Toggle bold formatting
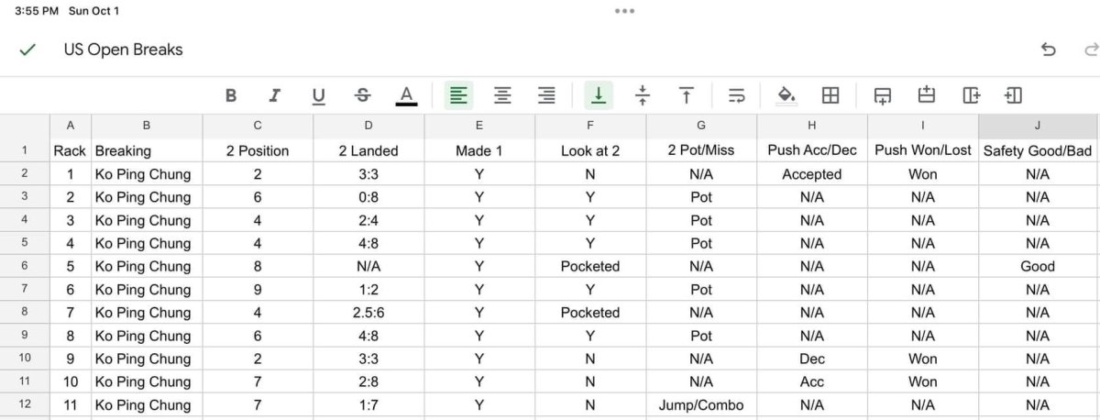 (231, 95)
